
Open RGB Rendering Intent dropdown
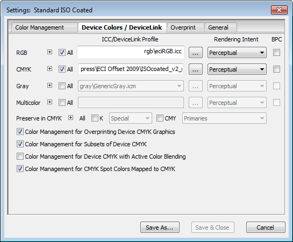(x=237, y=53)
